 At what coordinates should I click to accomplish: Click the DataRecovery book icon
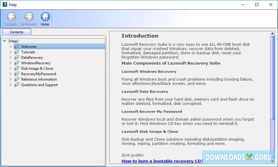[17, 57]
